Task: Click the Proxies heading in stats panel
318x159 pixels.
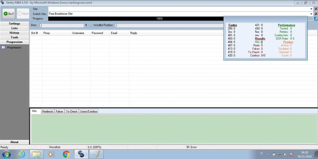Action: point(288,42)
